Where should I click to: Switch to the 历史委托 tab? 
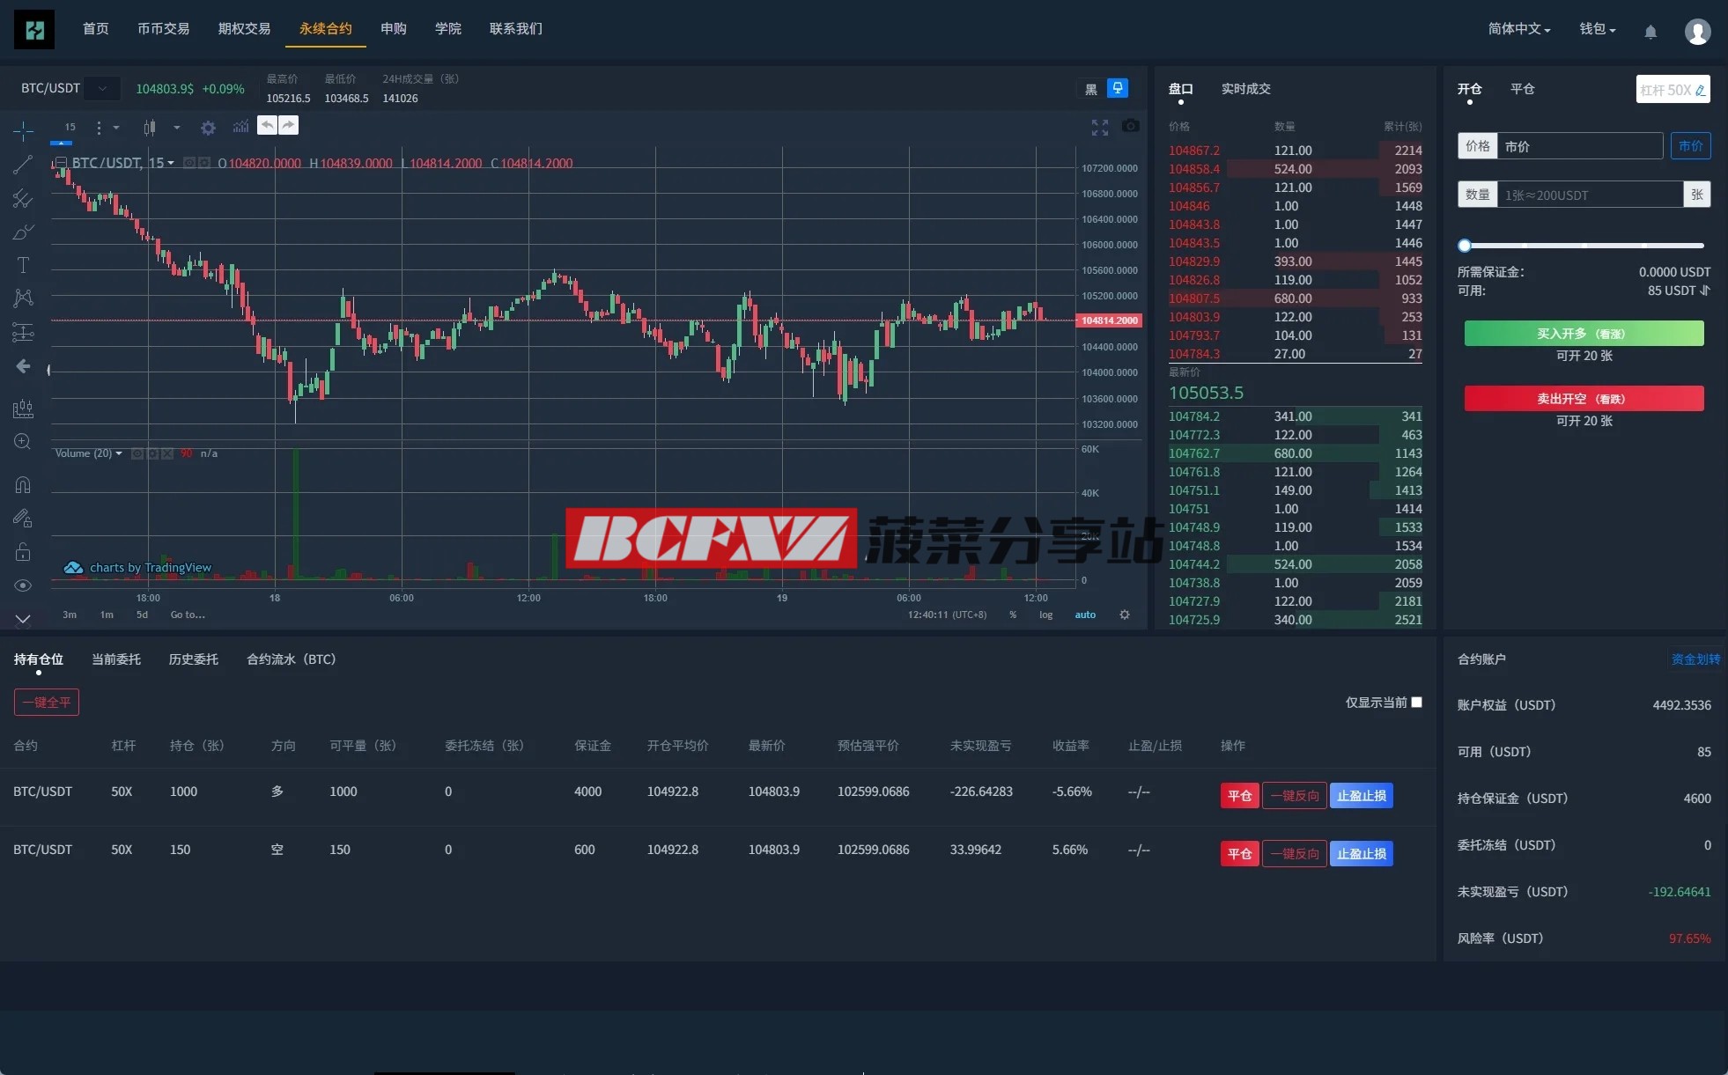(x=193, y=659)
